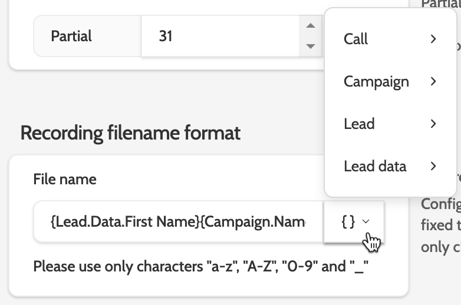The image size is (461, 305).
Task: Click the chevron arrow beside Call
Action: [x=433, y=39]
